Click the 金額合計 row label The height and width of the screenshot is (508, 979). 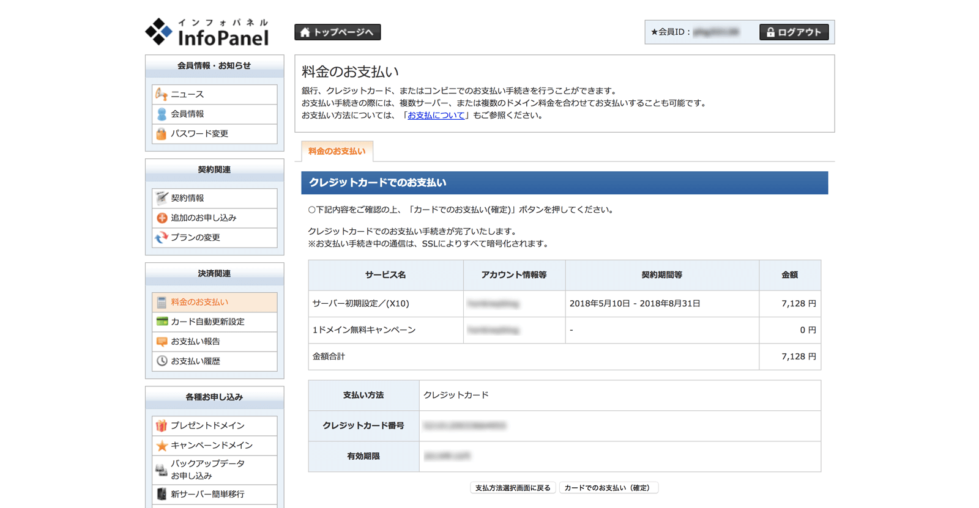click(x=329, y=356)
